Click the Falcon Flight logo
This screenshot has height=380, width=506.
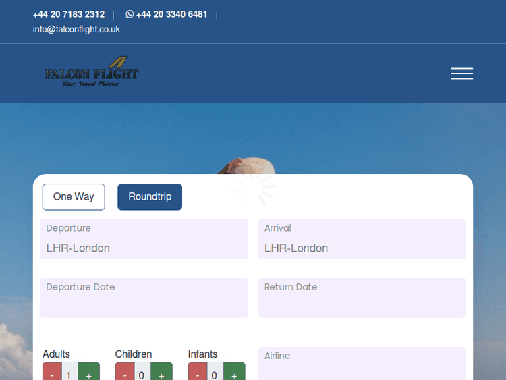point(92,72)
